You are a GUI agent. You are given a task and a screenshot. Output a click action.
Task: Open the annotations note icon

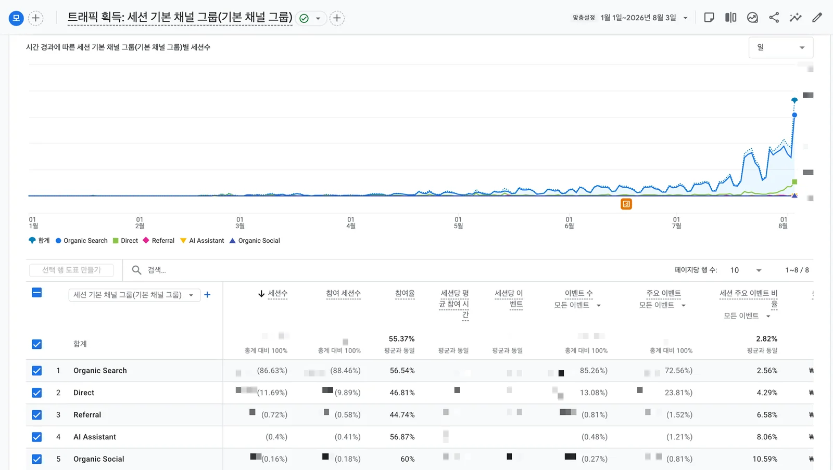coord(709,18)
